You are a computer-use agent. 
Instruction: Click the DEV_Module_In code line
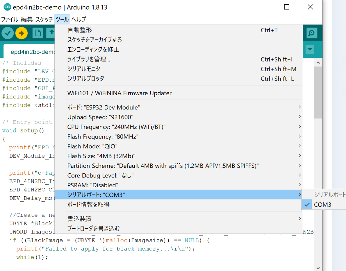coord(32,156)
